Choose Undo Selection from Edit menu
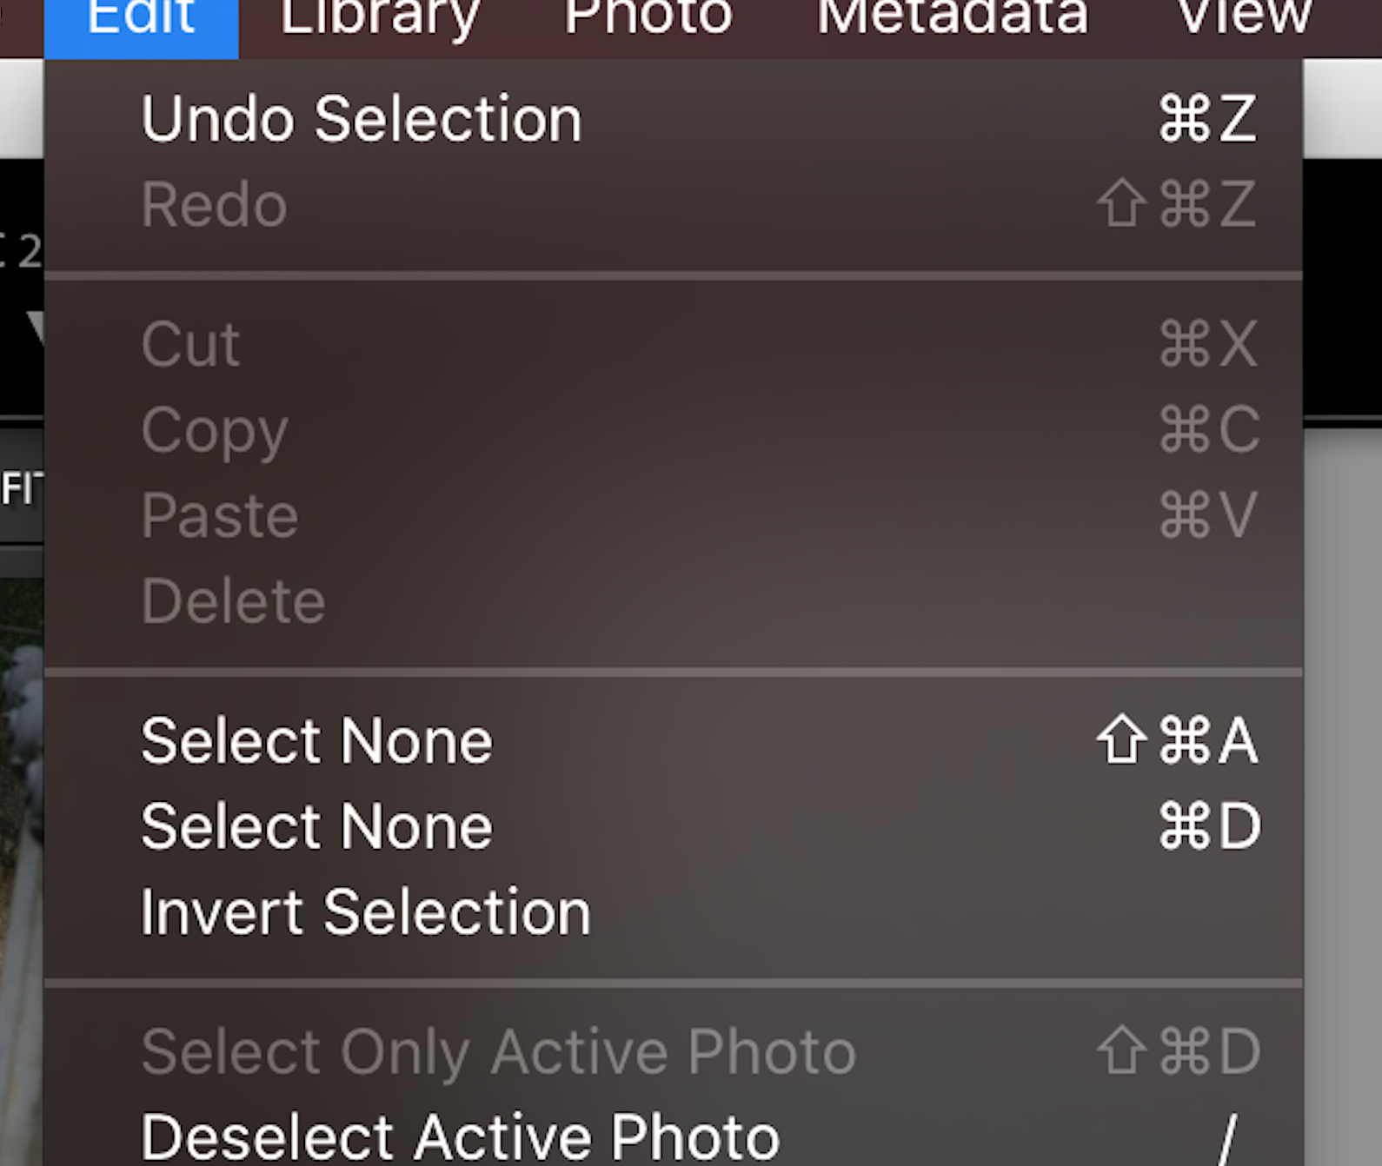This screenshot has height=1166, width=1382. point(362,119)
